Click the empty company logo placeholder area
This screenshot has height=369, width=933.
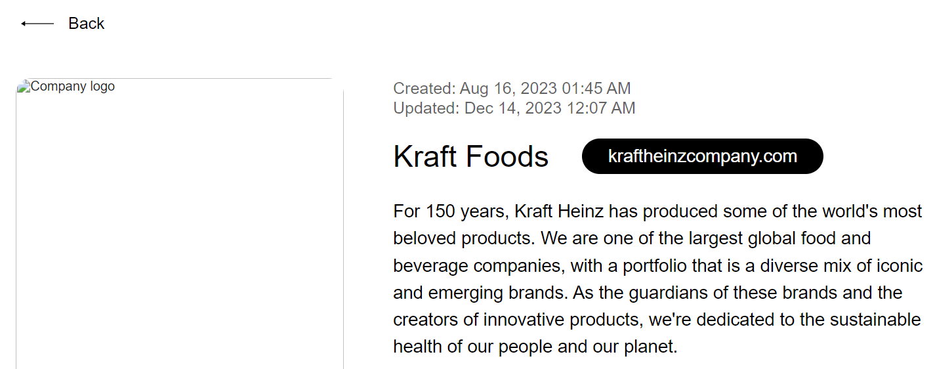point(179,230)
